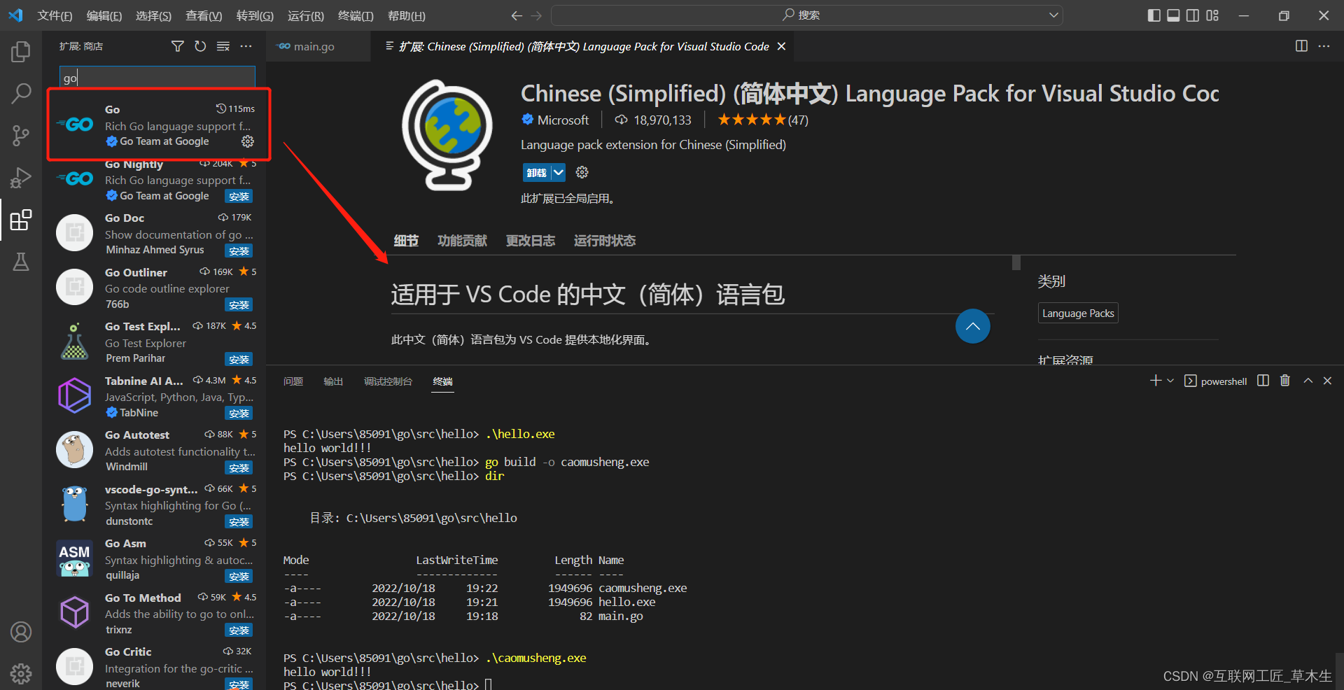Viewport: 1344px width, 690px height.
Task: Open the Run and Debug view
Action: point(21,178)
